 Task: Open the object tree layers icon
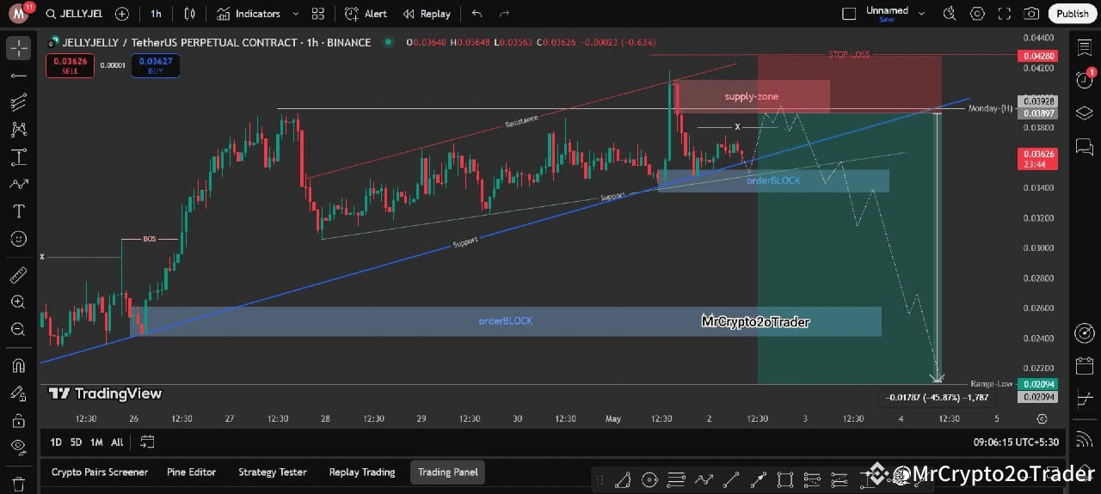pyautogui.click(x=1085, y=113)
